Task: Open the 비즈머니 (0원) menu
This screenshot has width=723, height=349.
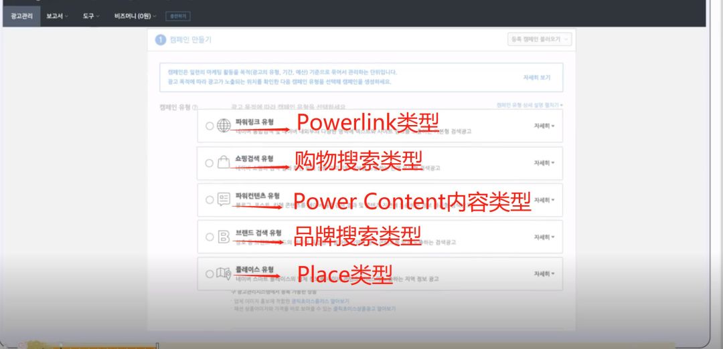Action: pos(135,16)
